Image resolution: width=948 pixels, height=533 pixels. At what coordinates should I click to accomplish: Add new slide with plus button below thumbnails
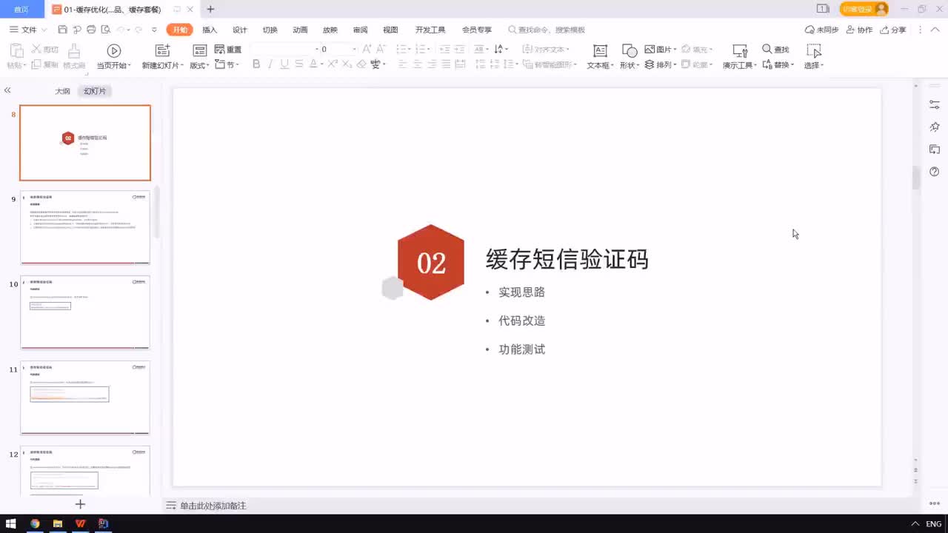[x=81, y=504]
